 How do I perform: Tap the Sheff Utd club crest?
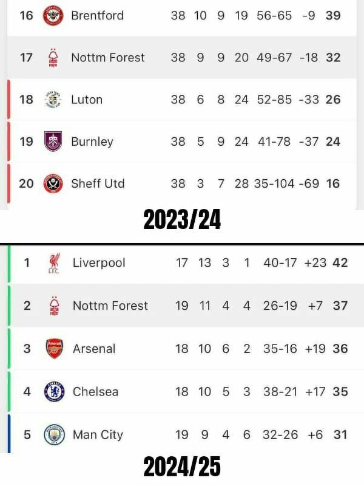[53, 183]
